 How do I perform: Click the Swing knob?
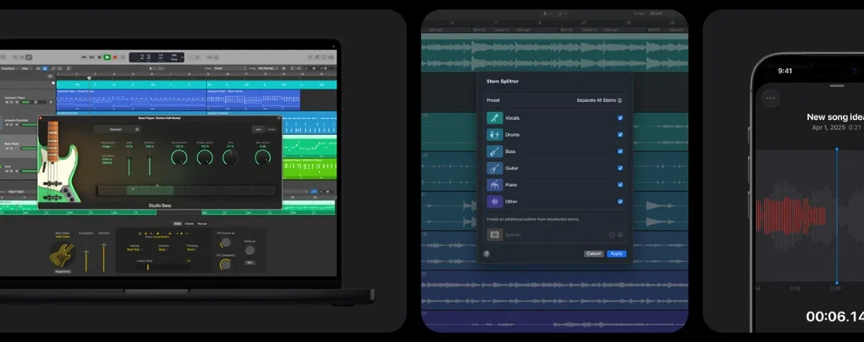249,250
